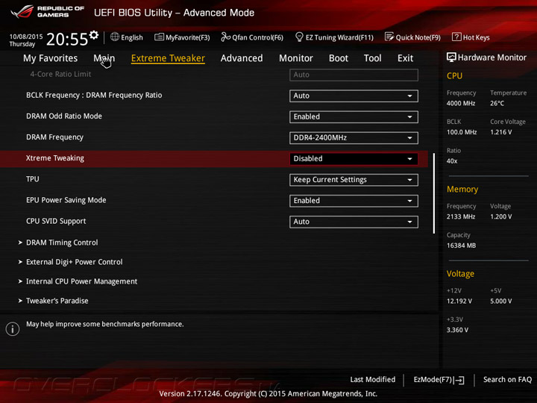The image size is (537, 403).
Task: Click the date 10/08/2015
Action: click(x=26, y=37)
